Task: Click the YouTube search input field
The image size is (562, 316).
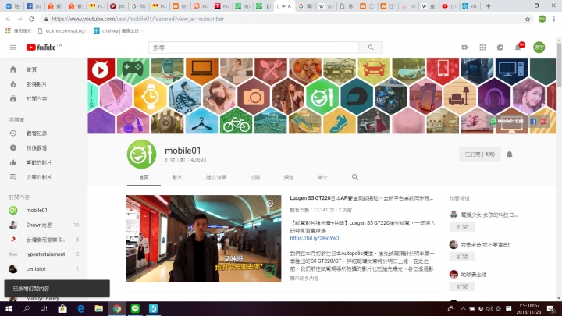Action: [254, 48]
